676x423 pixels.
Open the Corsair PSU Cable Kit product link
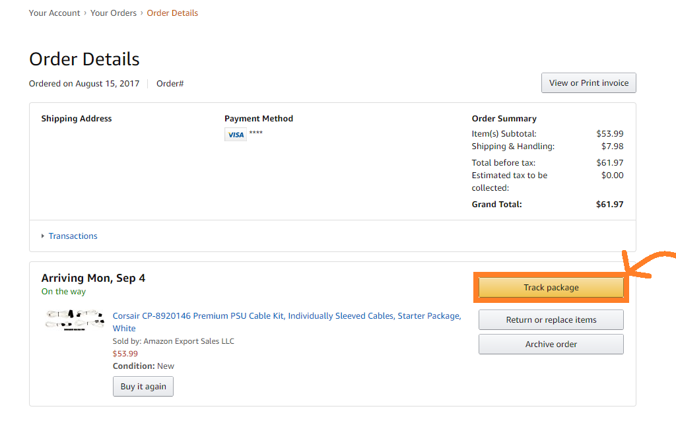coord(287,322)
